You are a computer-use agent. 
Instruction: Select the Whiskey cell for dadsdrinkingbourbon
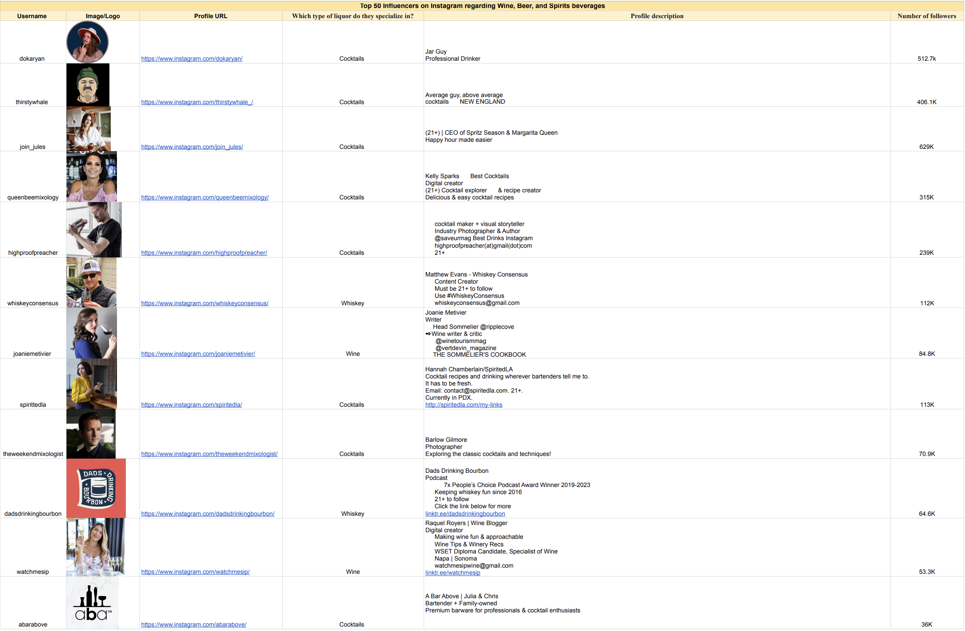click(x=353, y=514)
